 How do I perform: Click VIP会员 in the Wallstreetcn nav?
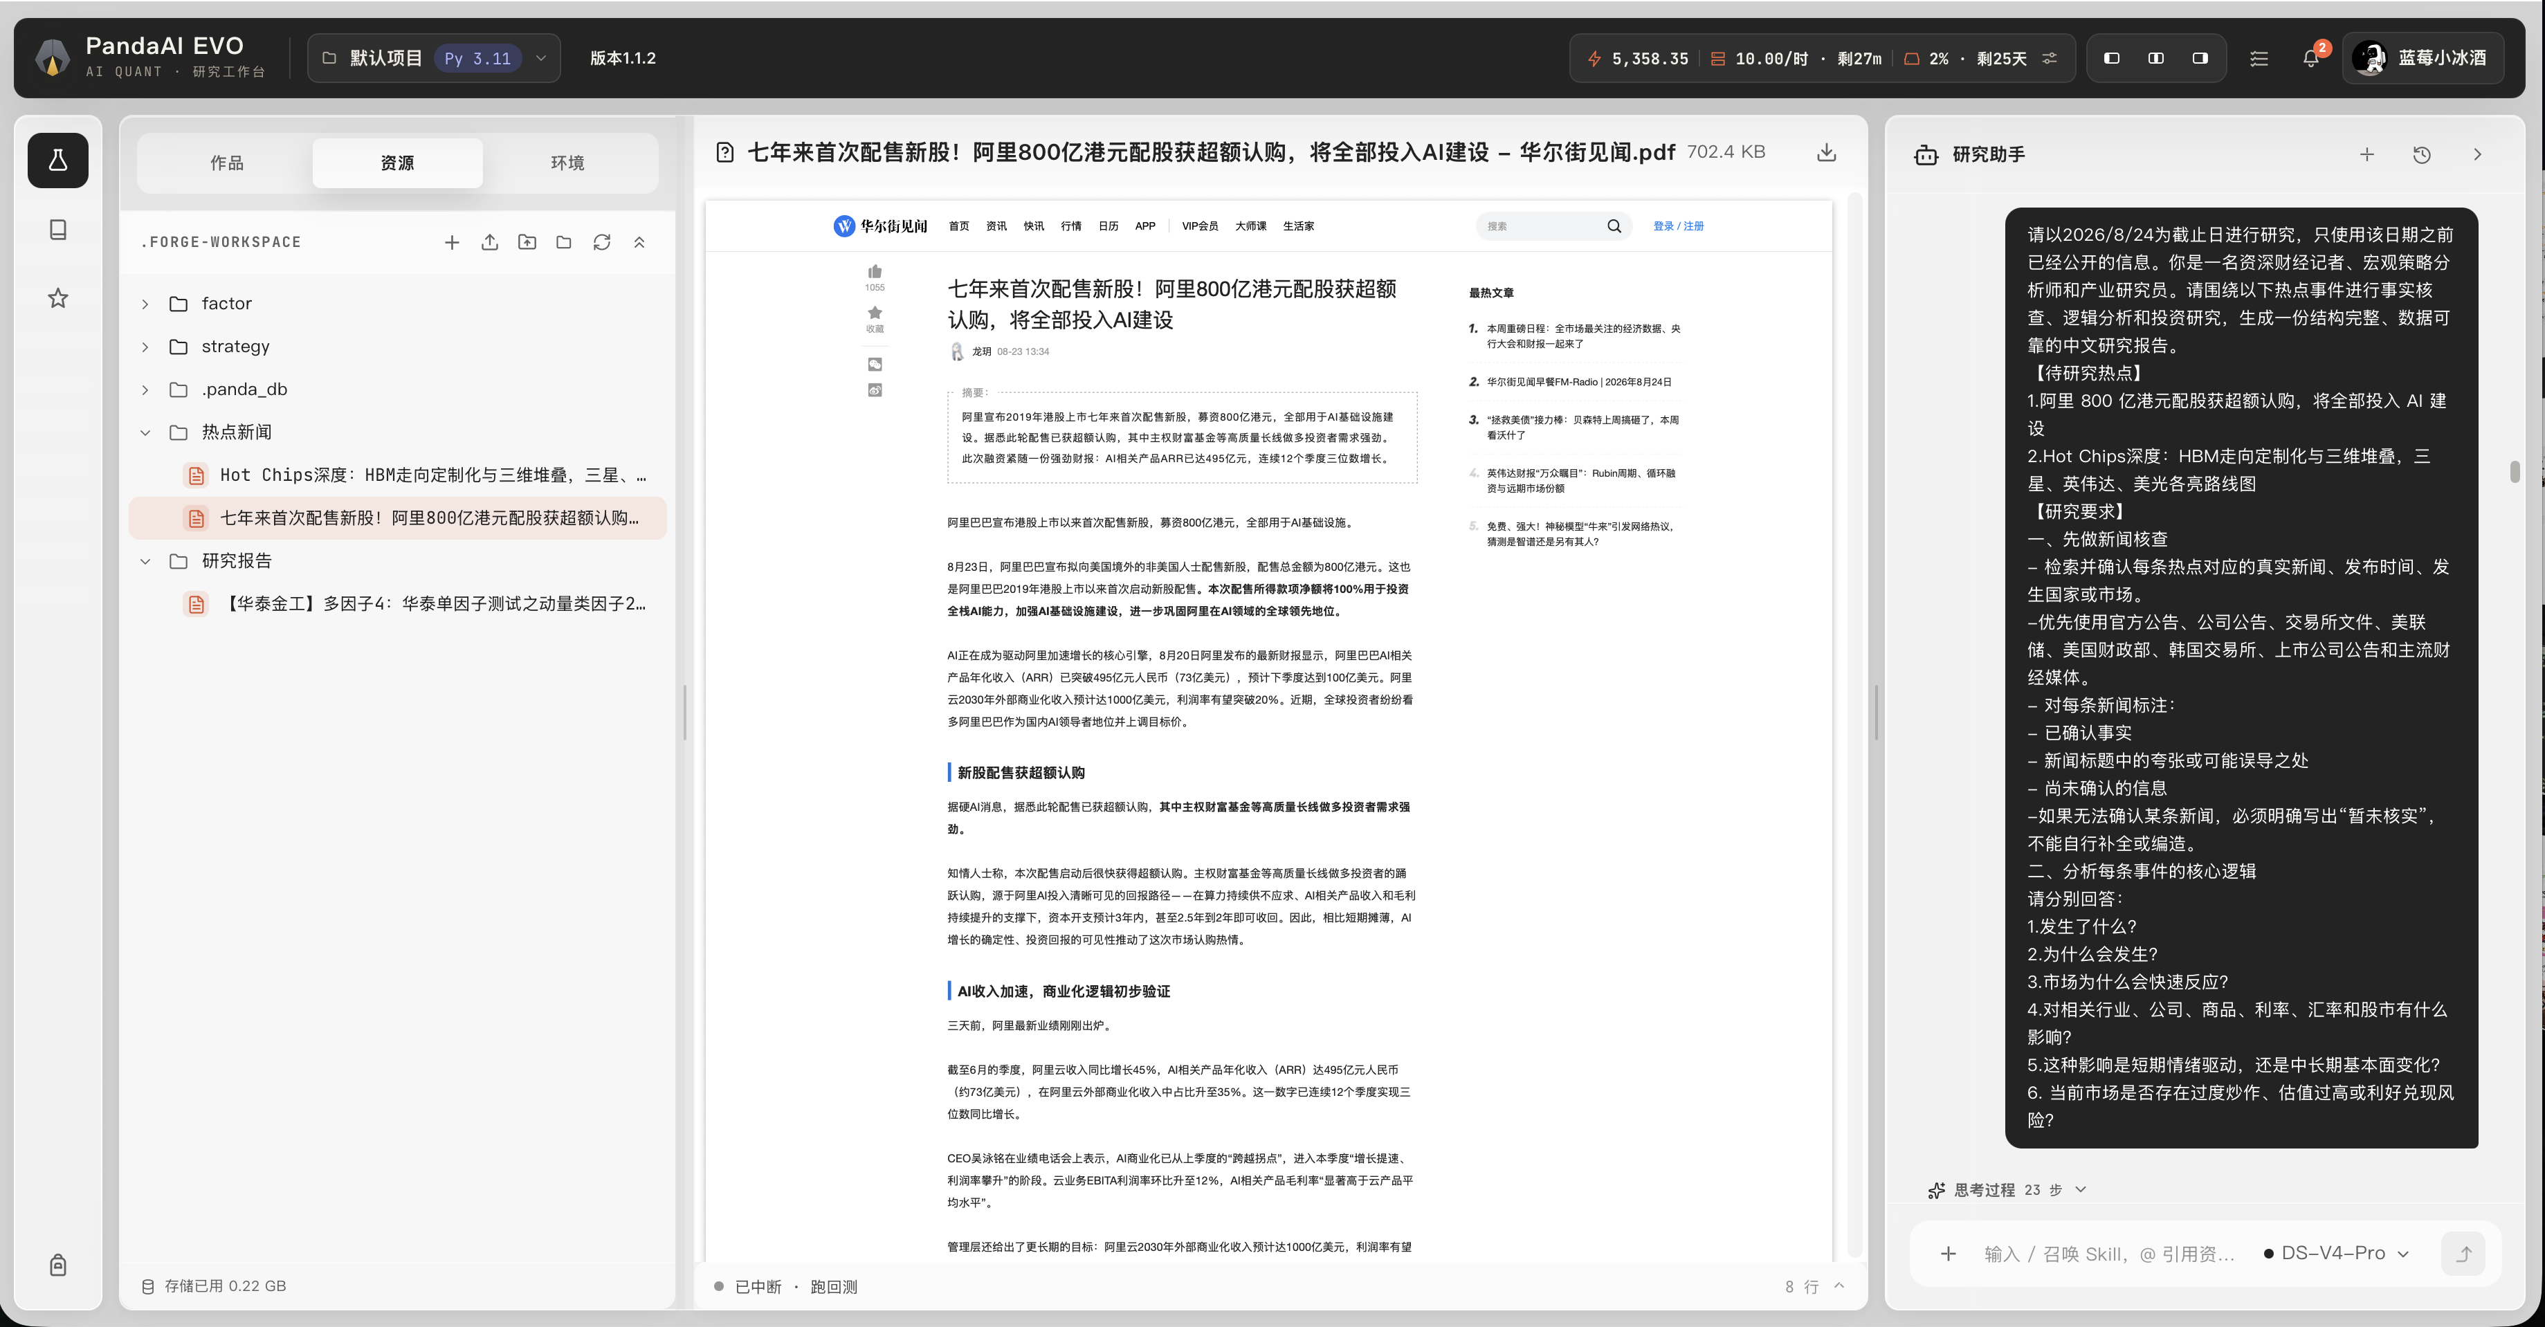click(1199, 226)
